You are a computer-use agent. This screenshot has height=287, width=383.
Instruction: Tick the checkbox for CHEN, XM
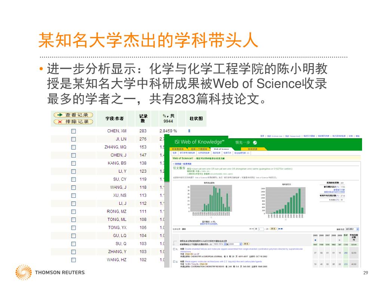click(x=73, y=131)
